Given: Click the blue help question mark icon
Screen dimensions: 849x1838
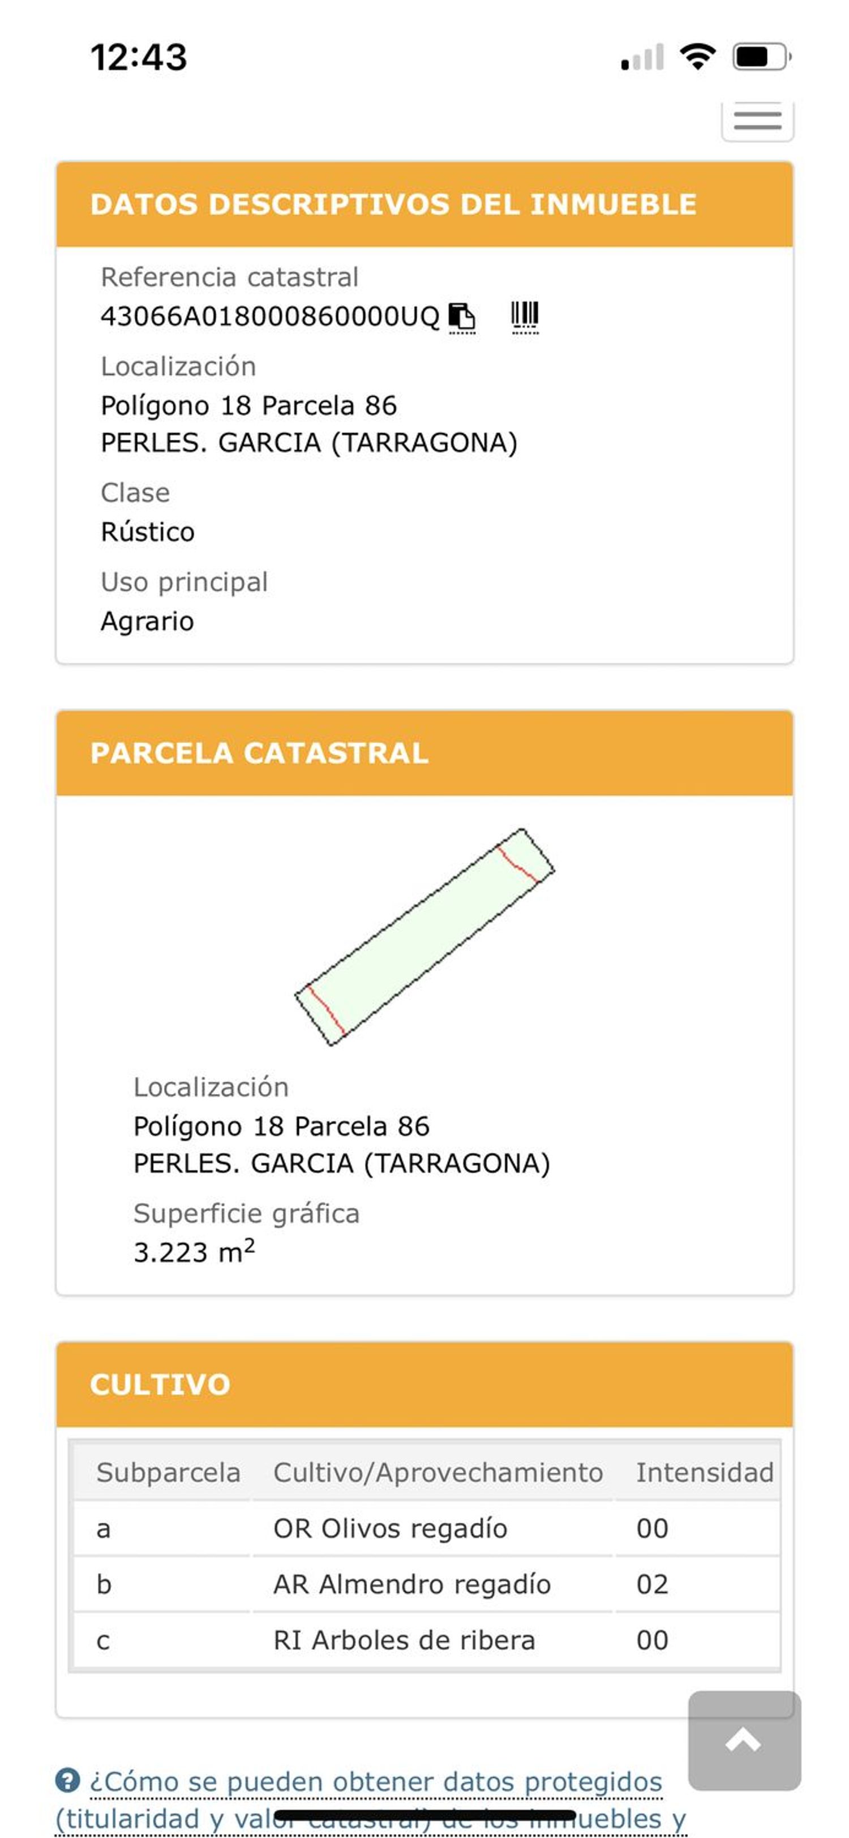Looking at the screenshot, I should [68, 1780].
